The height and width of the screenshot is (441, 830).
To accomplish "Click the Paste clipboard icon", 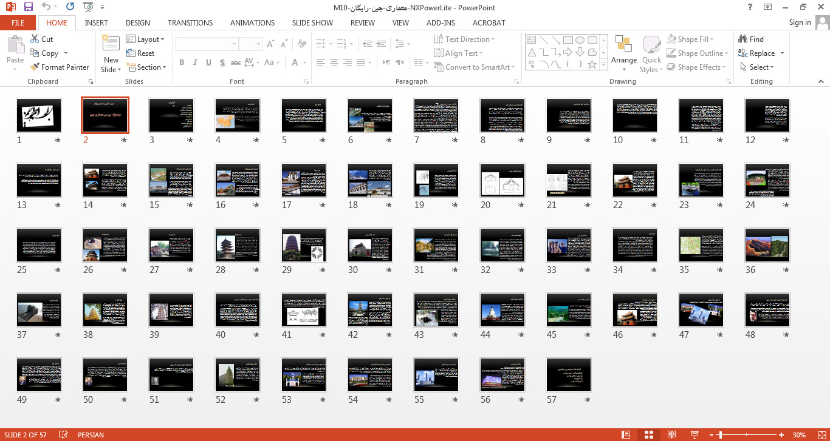I will [x=15, y=44].
